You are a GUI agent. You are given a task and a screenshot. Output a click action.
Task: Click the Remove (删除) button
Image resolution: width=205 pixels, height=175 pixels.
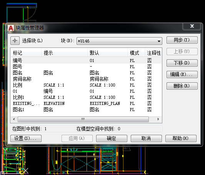click(x=182, y=86)
